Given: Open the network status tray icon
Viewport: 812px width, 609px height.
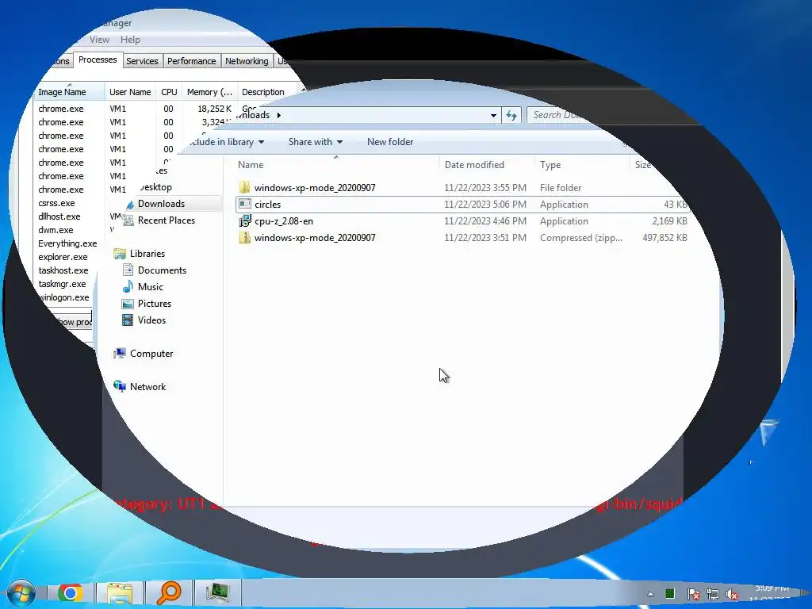Looking at the screenshot, I should coord(713,594).
